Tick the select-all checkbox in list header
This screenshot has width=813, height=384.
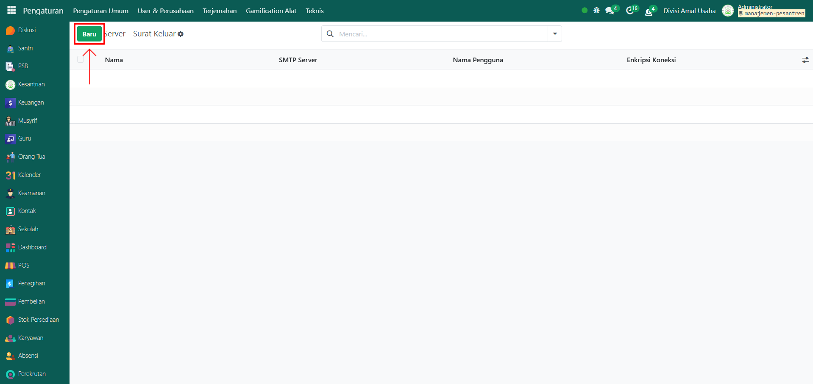click(81, 60)
